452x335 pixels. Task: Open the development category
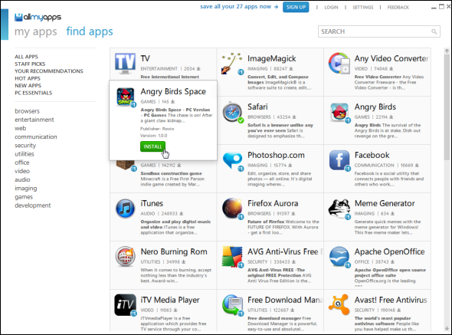tap(33, 205)
